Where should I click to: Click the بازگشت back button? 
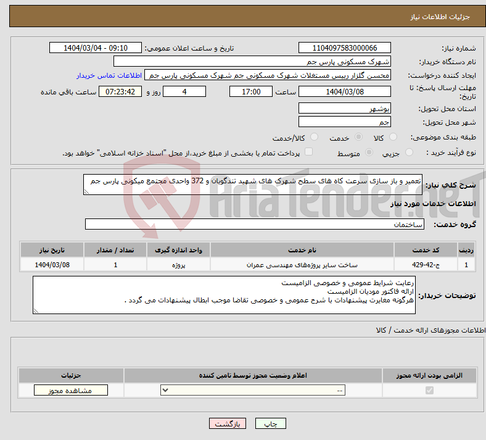pyautogui.click(x=227, y=423)
